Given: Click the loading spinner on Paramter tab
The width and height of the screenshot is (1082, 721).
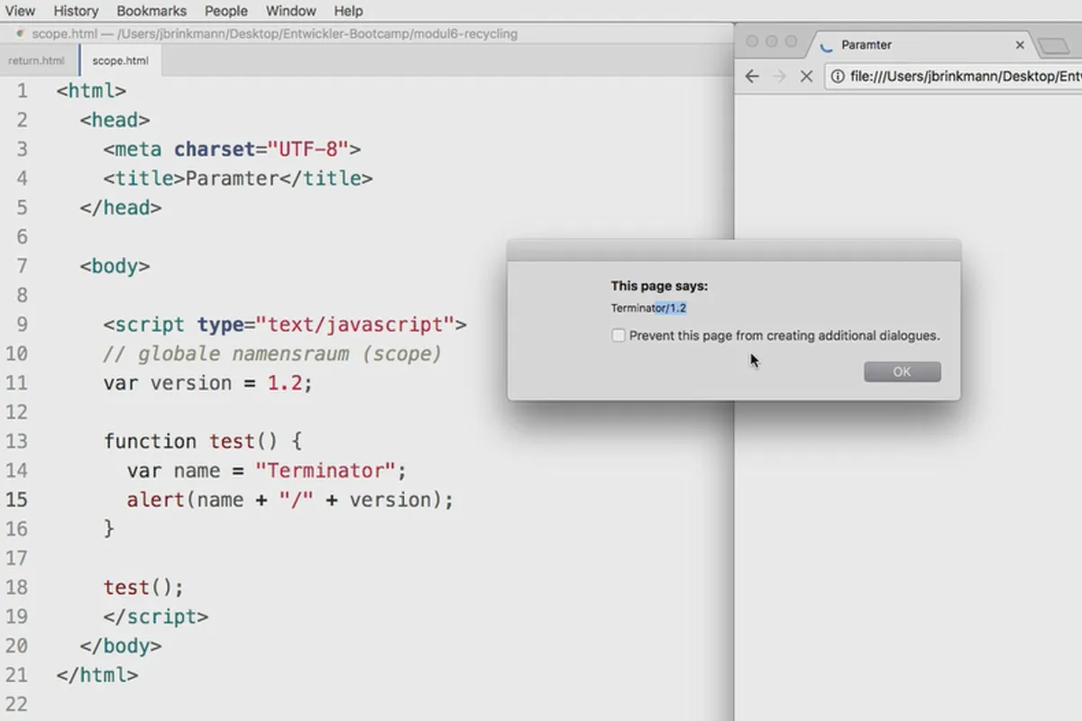Looking at the screenshot, I should click(826, 45).
